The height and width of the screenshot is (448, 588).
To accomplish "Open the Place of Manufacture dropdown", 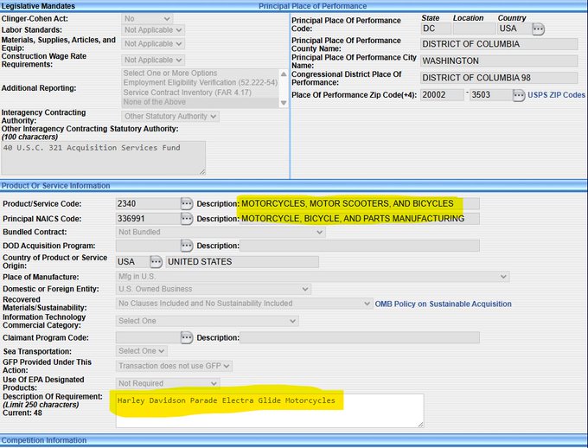I will point(312,277).
